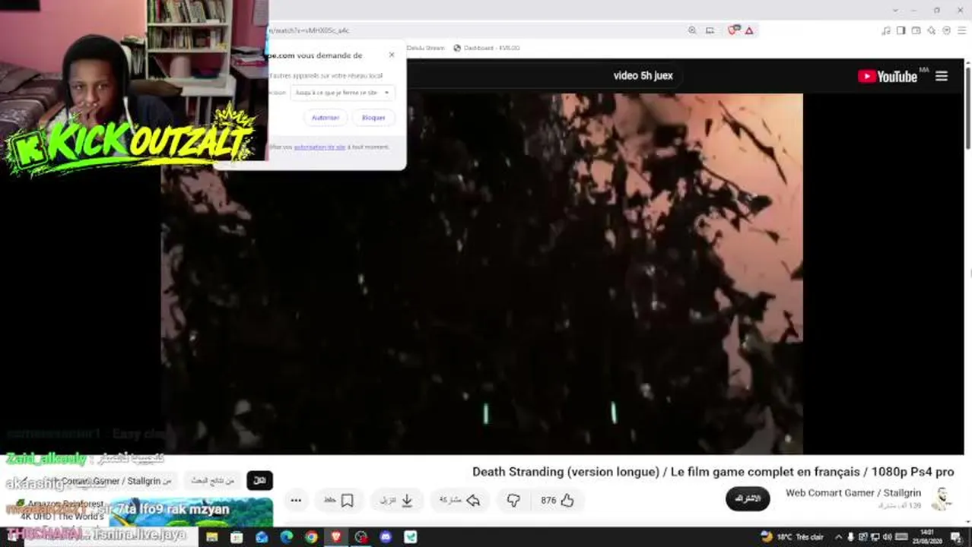Dislike the Death Stranding video
The width and height of the screenshot is (972, 547).
coord(513,500)
